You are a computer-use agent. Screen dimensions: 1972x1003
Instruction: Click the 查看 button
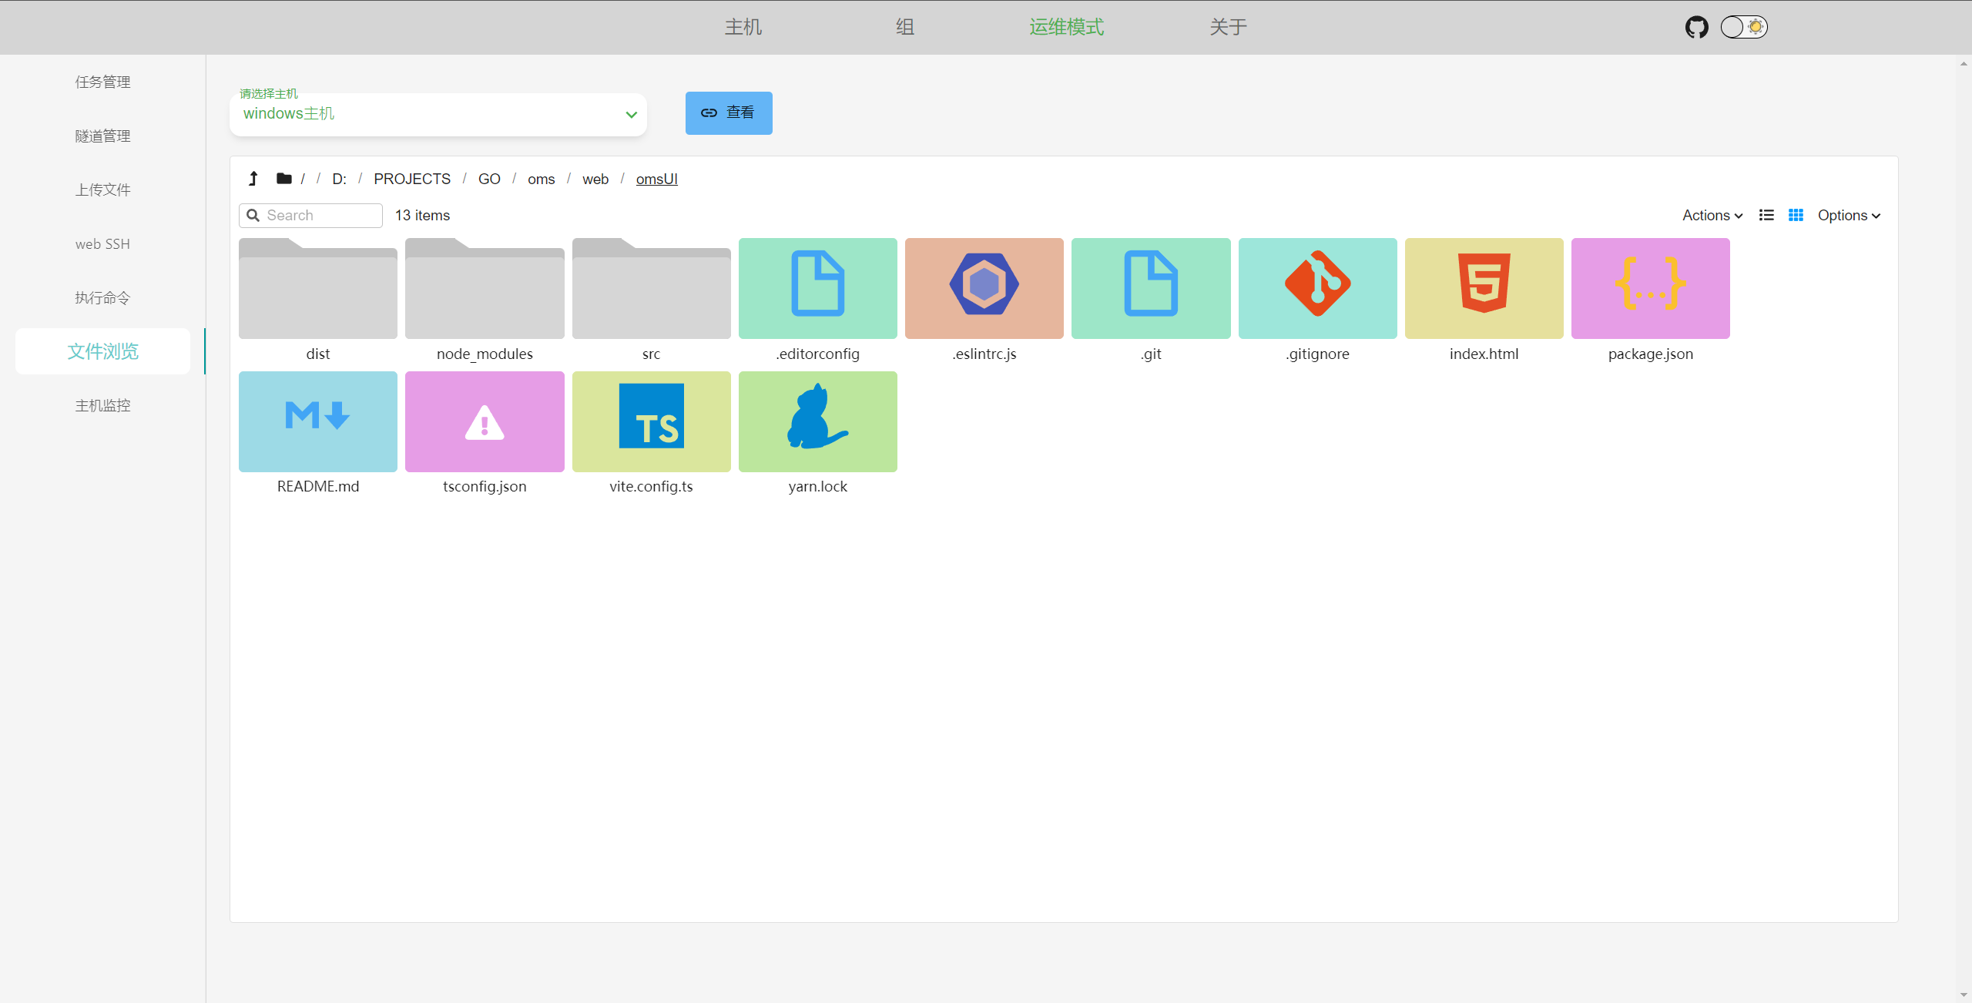tap(728, 113)
